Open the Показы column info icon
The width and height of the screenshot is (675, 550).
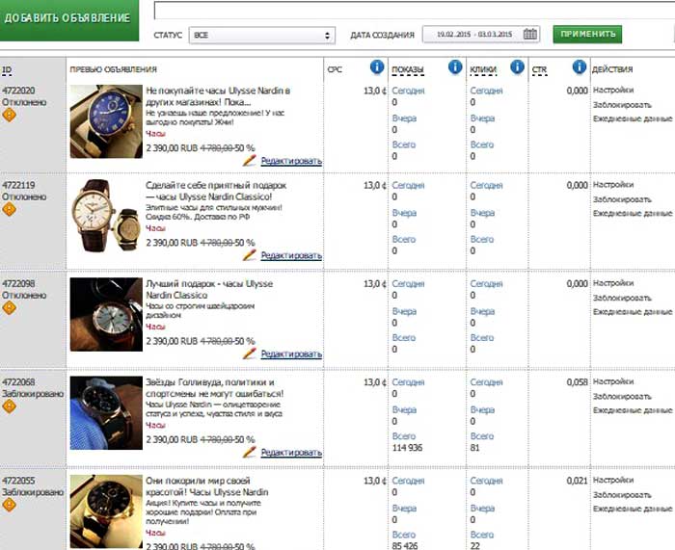(x=455, y=67)
